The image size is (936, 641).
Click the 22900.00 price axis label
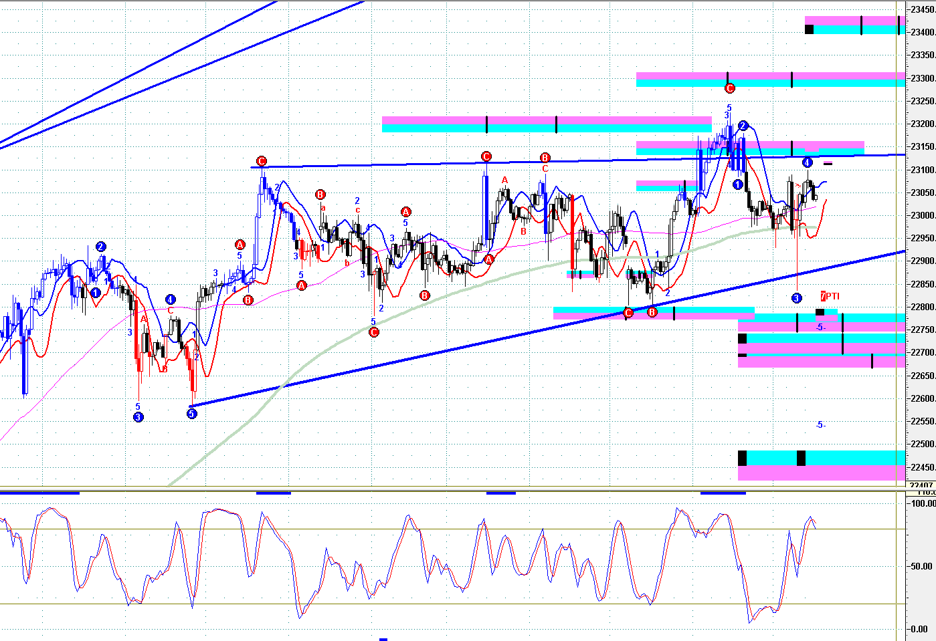pyautogui.click(x=923, y=261)
